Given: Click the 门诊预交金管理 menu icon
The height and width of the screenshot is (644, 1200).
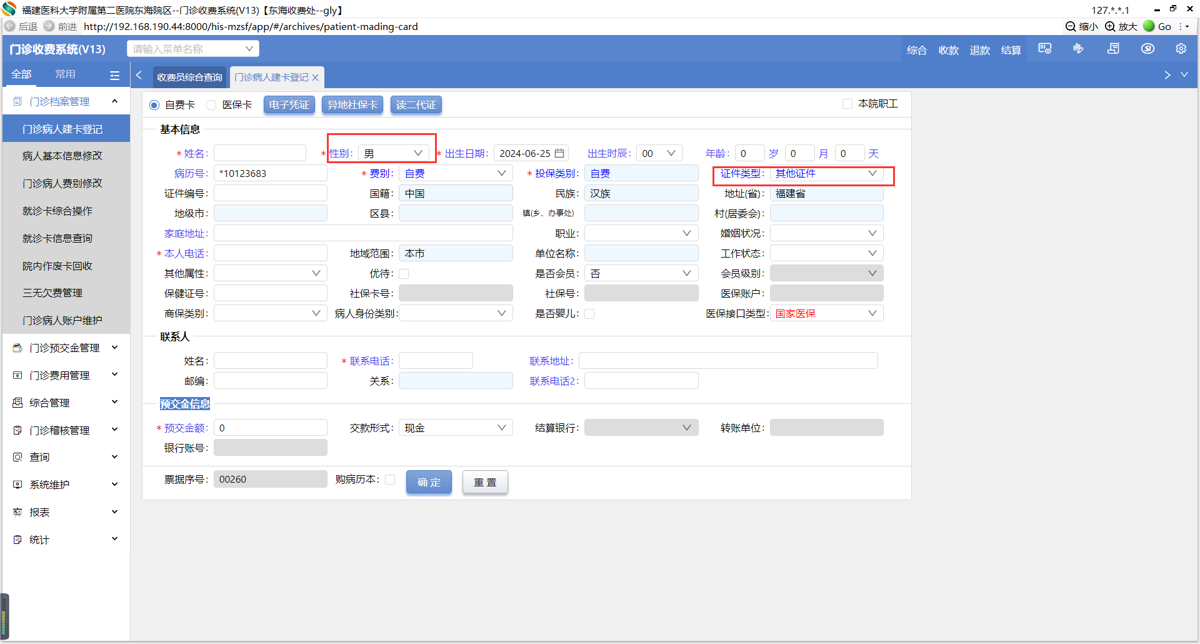Looking at the screenshot, I should (x=17, y=348).
